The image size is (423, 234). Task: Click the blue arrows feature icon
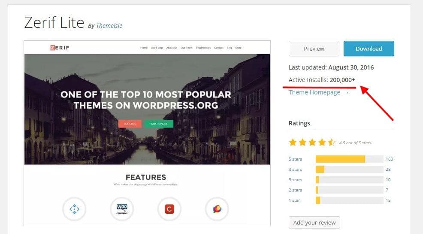point(74,209)
